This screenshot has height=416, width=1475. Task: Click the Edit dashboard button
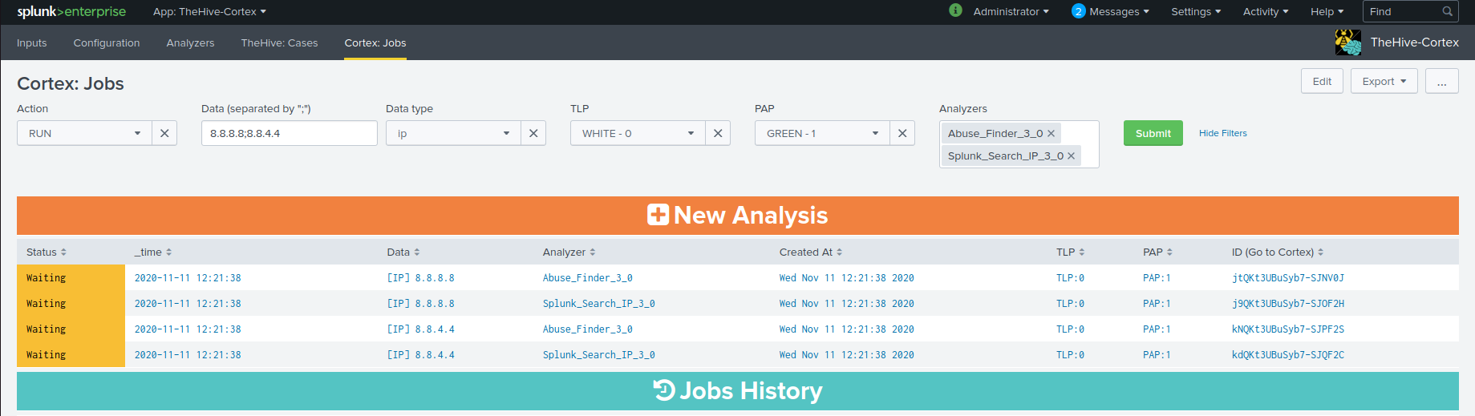pyautogui.click(x=1322, y=81)
